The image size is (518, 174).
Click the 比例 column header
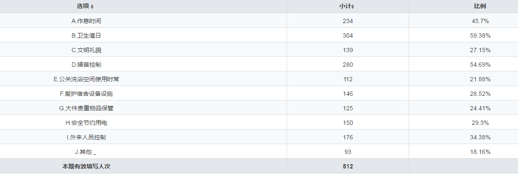coord(480,6)
